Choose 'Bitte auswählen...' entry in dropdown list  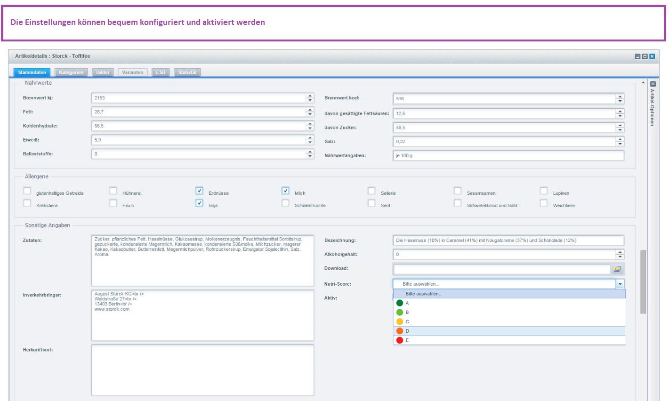(509, 294)
